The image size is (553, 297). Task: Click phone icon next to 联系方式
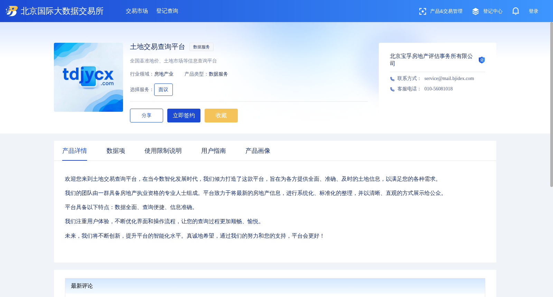point(392,79)
